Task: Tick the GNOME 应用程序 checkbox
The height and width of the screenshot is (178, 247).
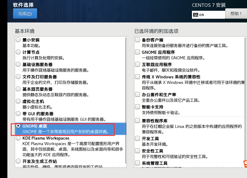Action: pyautogui.click(x=137, y=52)
